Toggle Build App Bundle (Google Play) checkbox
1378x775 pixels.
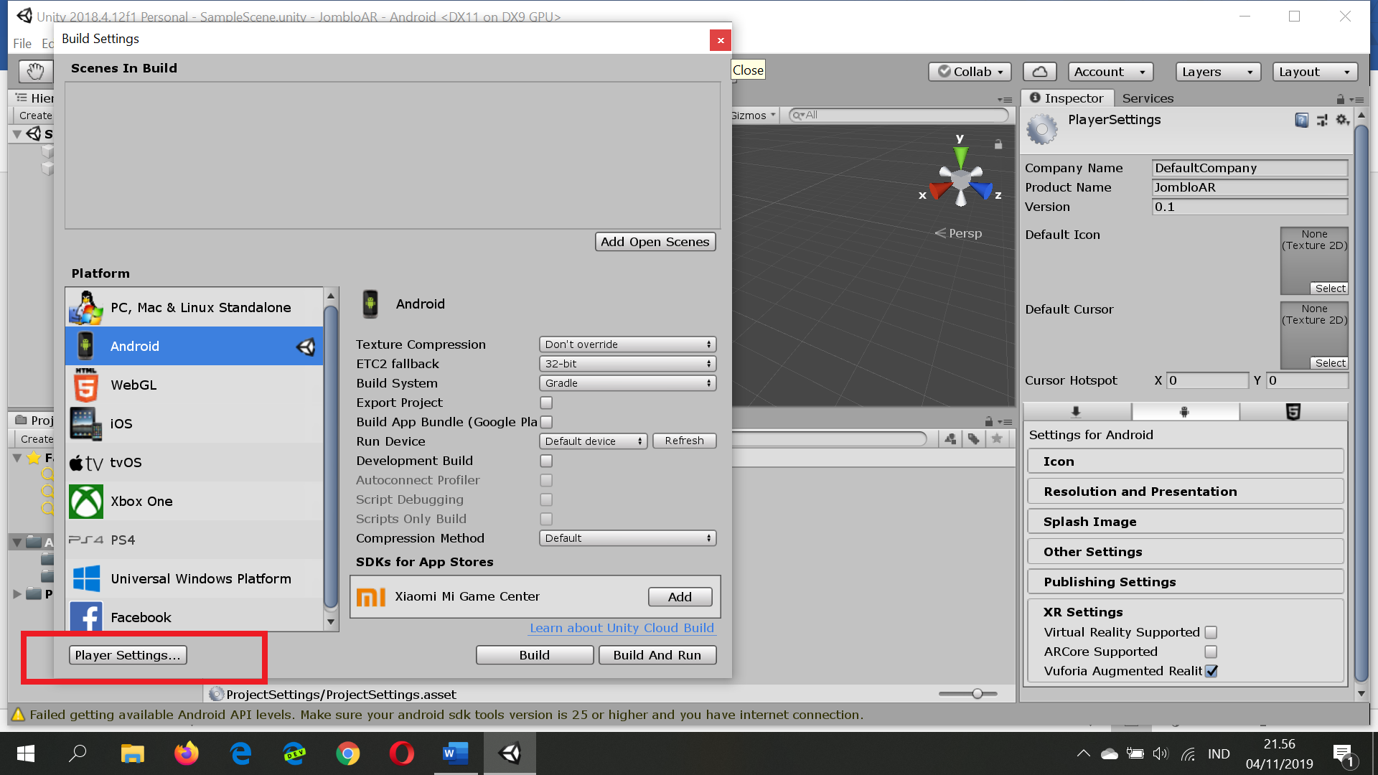[x=546, y=422]
